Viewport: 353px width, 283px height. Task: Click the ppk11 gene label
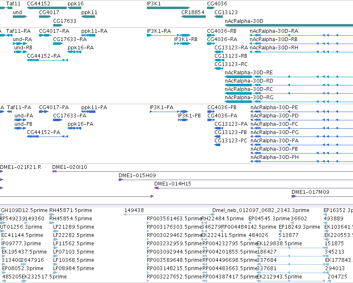click(89, 12)
